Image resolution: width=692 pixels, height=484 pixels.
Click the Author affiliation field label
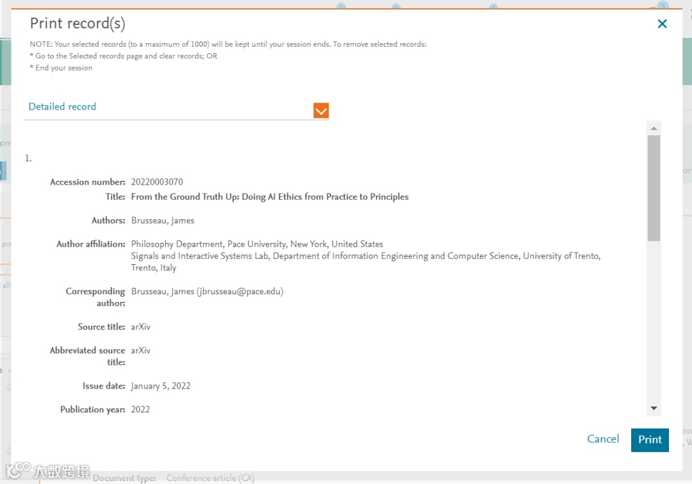pyautogui.click(x=91, y=244)
